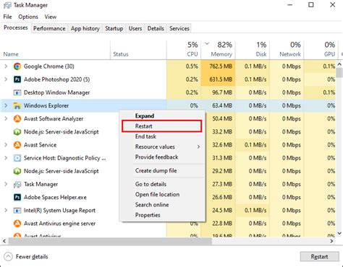Open the Resource values submenu arrow
The height and width of the screenshot is (267, 343).
tap(198, 146)
